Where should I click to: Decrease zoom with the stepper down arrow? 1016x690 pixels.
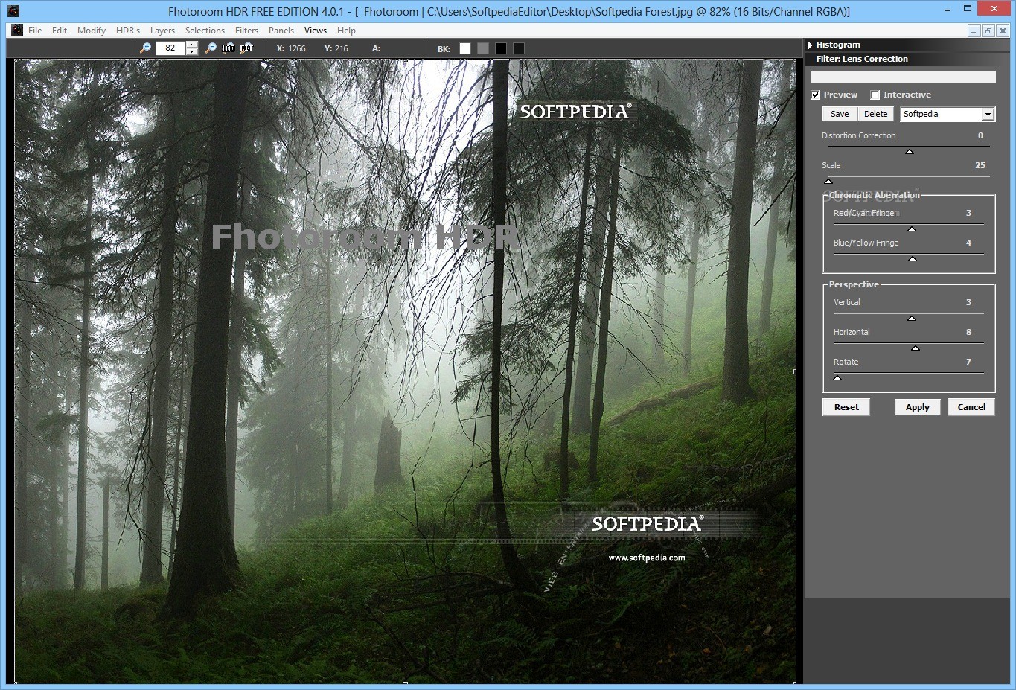[x=192, y=51]
